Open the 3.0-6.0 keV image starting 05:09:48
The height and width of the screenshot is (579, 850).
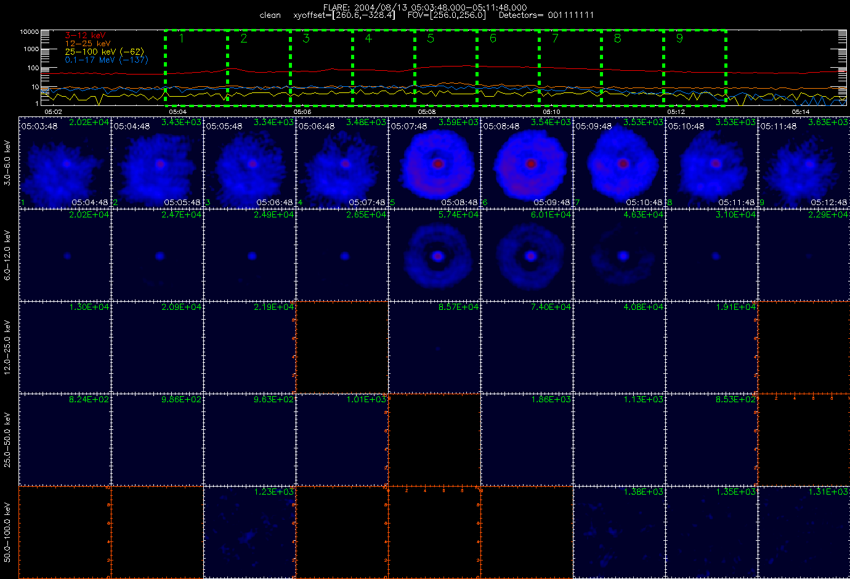click(x=619, y=162)
